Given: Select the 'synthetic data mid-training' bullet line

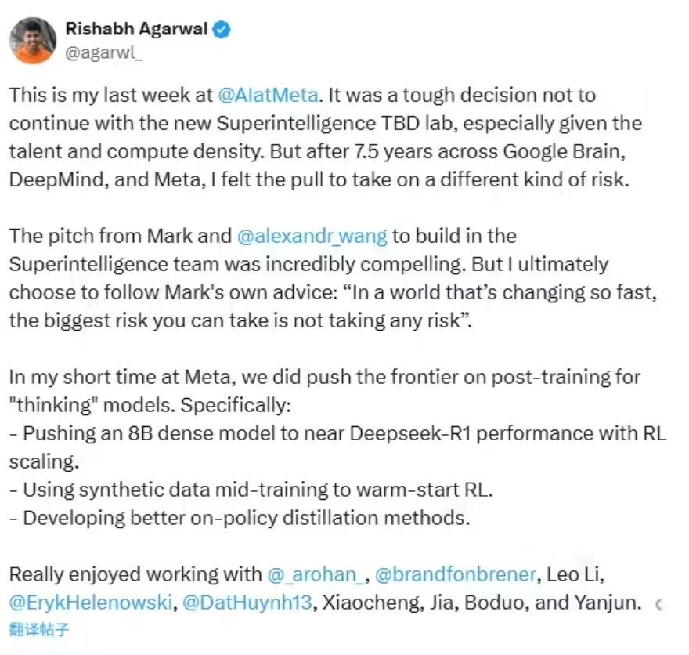Looking at the screenshot, I should tap(251, 489).
